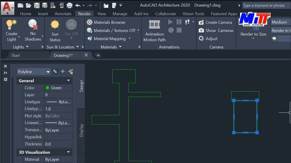
Task: Click the keyword search input field
Action: pyautogui.click(x=266, y=5)
